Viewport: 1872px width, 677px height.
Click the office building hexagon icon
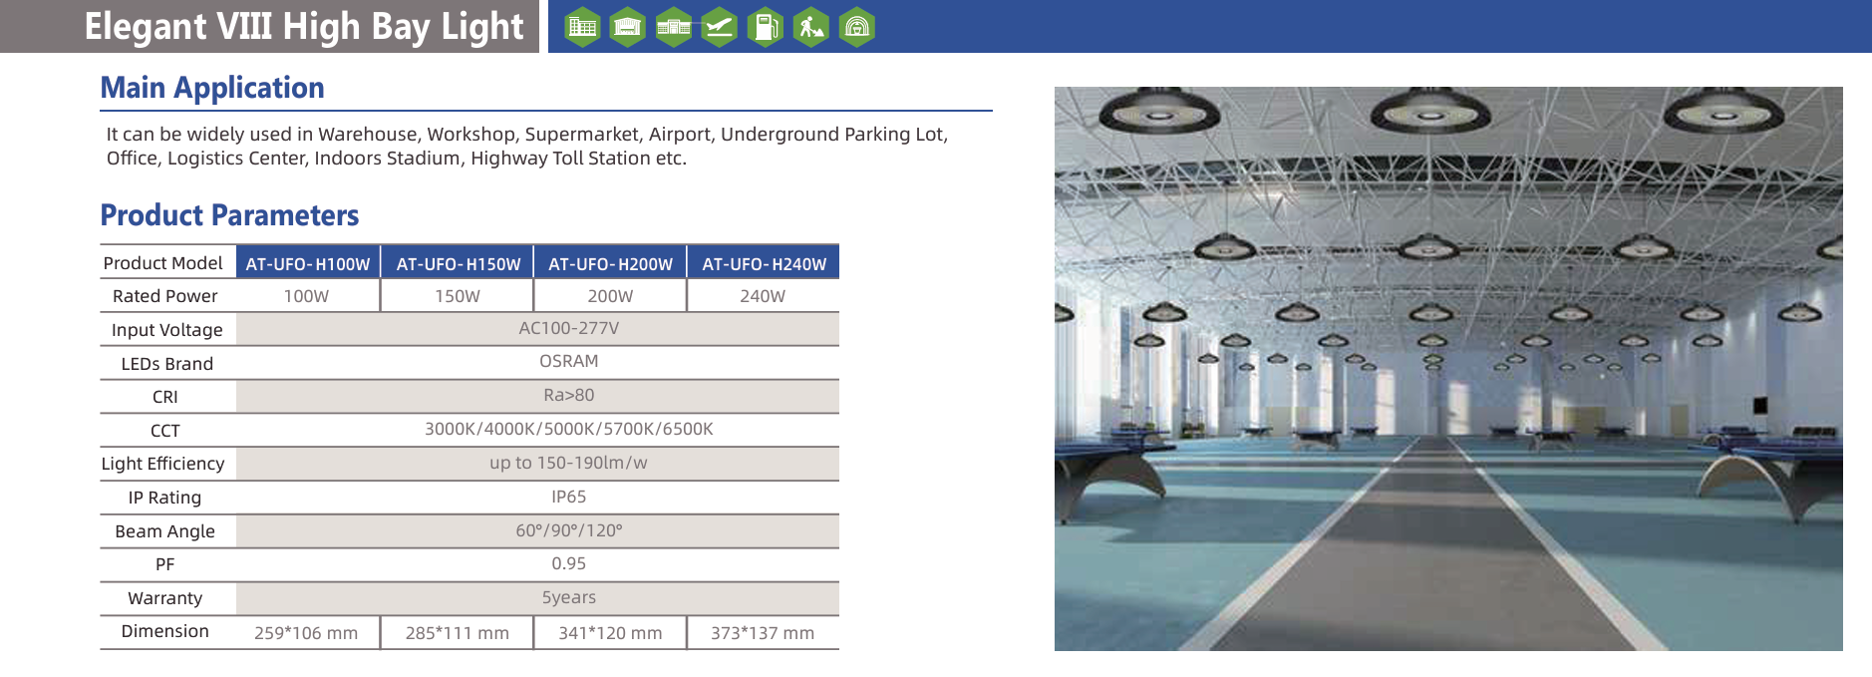(x=582, y=27)
